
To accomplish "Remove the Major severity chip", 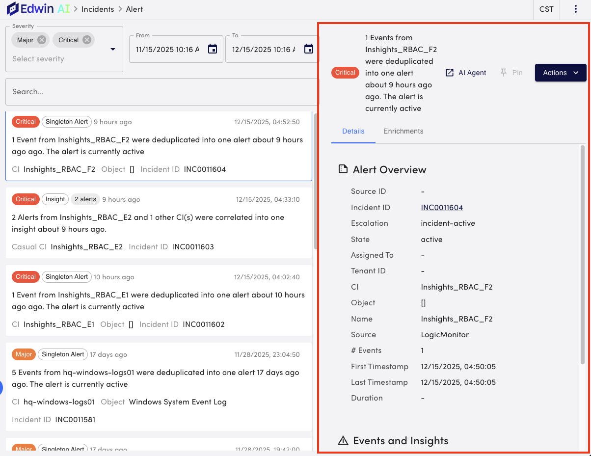I will (42, 40).
